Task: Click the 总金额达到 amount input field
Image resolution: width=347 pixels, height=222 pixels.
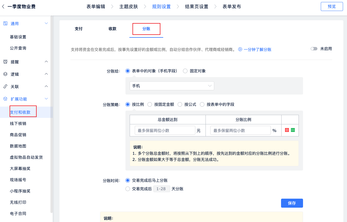Action: pyautogui.click(x=165, y=131)
